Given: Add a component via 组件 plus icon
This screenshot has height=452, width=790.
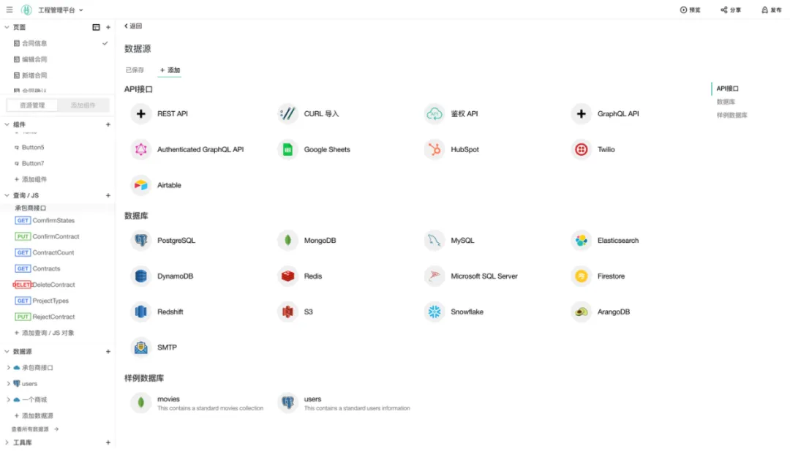Looking at the screenshot, I should click(108, 124).
